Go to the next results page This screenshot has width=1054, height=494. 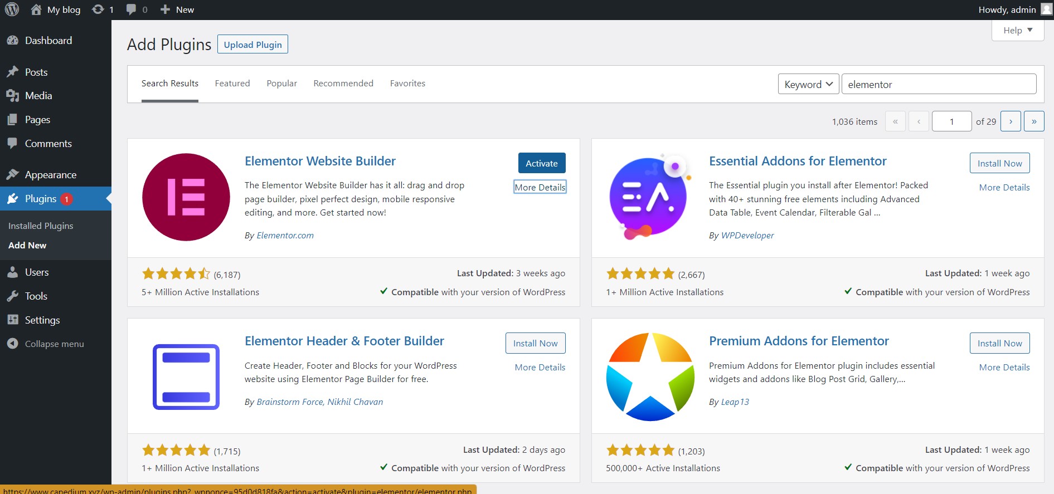(1011, 121)
